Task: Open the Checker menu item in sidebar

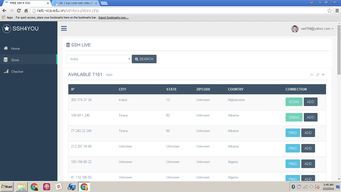Action: click(28, 71)
